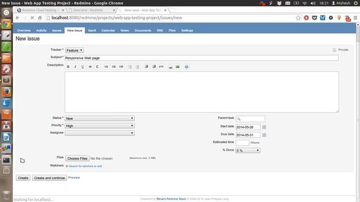Switch to Gantt tab
This screenshot has height=202, width=360.
coord(92,30)
